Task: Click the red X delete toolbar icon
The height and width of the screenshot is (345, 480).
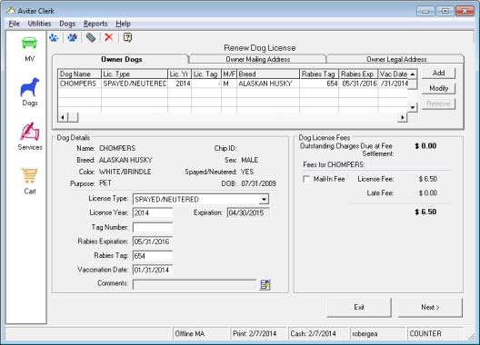Action: [109, 37]
